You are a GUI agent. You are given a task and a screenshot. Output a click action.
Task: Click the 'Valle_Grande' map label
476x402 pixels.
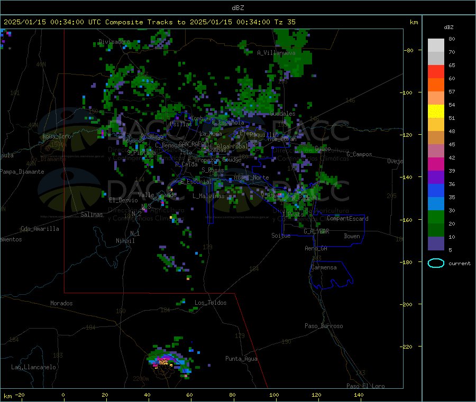(157, 195)
